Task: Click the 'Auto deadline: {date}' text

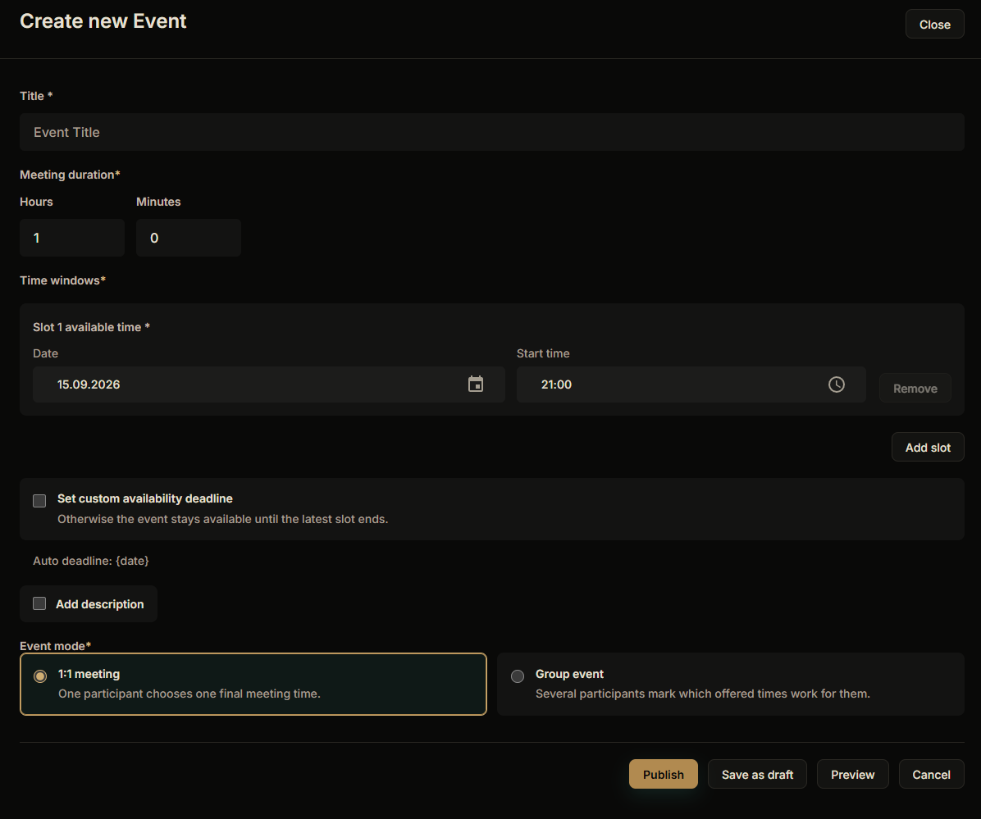Action: [x=91, y=561]
